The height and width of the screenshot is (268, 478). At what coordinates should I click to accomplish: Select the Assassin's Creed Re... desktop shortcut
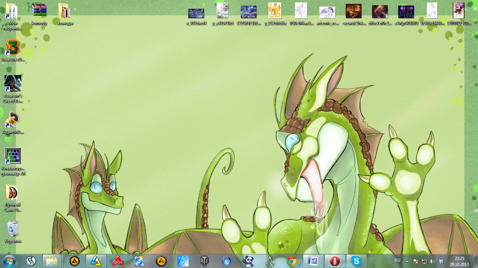(x=13, y=89)
